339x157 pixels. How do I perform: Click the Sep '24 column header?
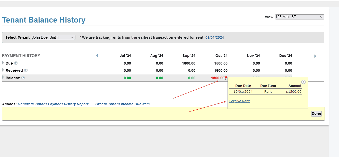click(189, 56)
